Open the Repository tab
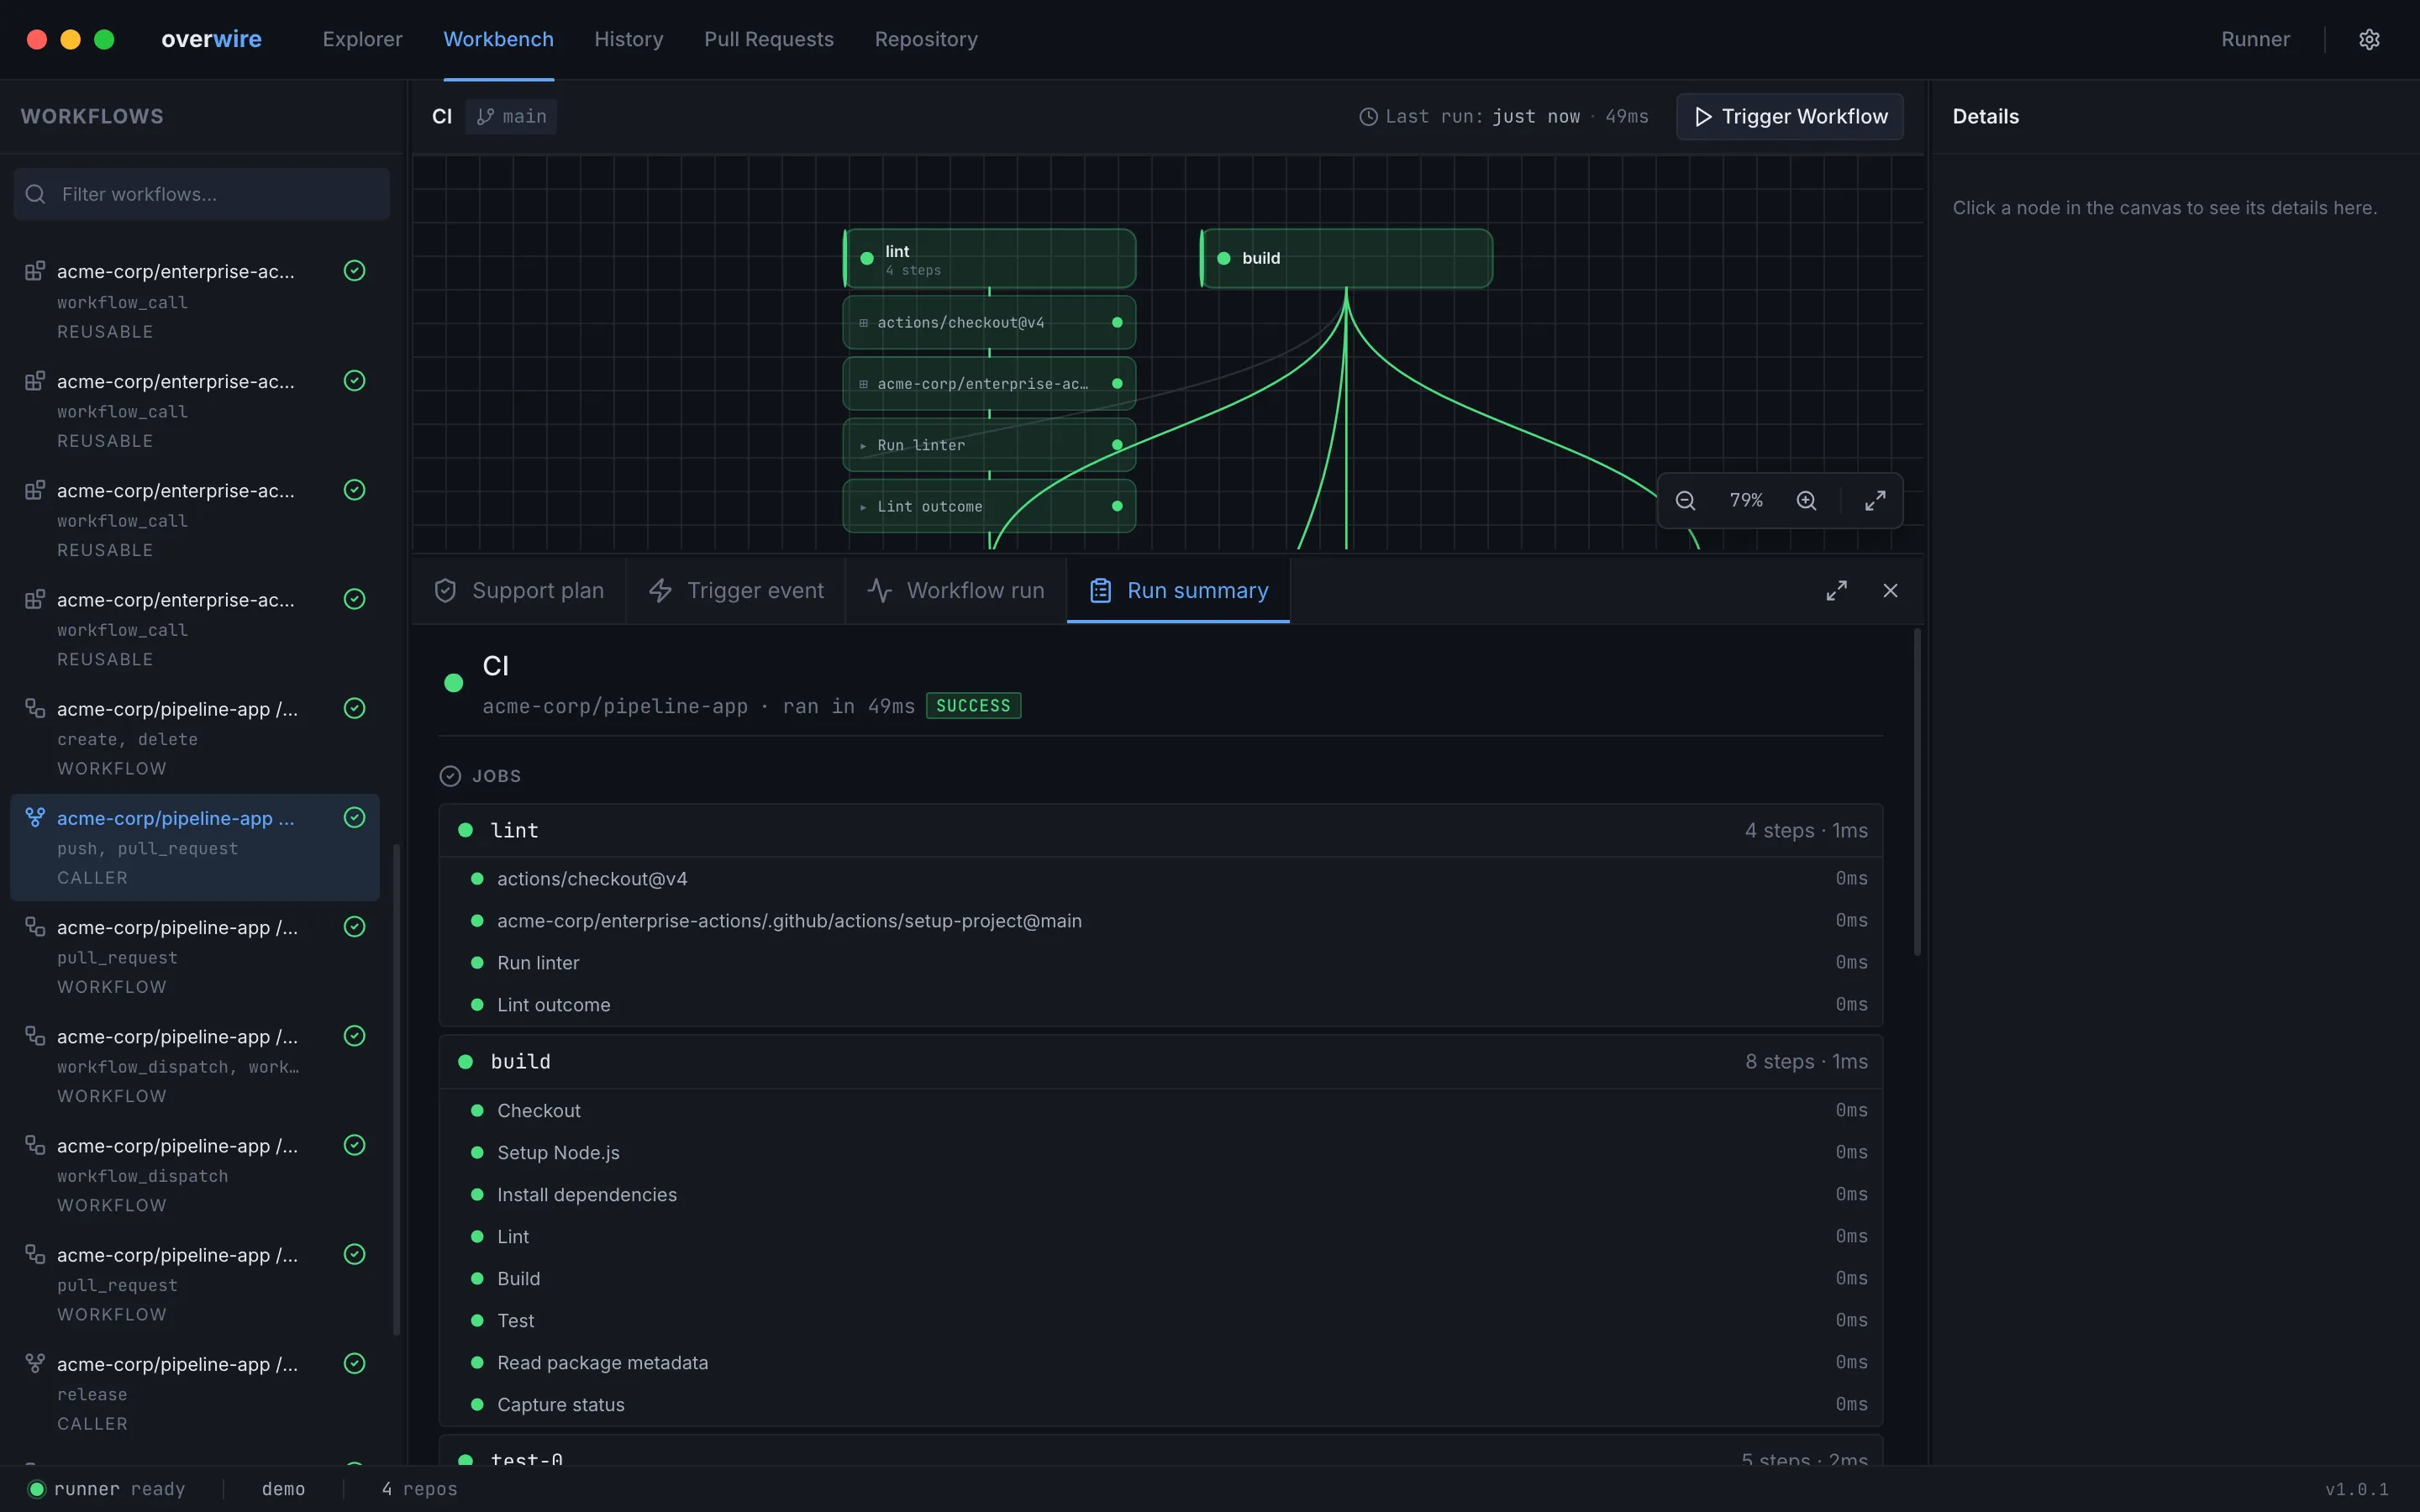 pos(926,39)
